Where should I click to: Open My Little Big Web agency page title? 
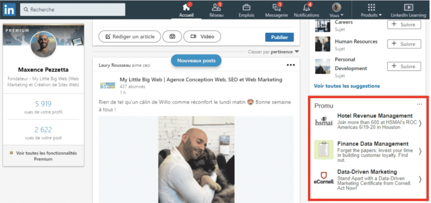[x=201, y=80]
